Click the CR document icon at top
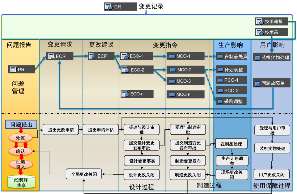Viewport: 297px width, 194px height. click(109, 7)
